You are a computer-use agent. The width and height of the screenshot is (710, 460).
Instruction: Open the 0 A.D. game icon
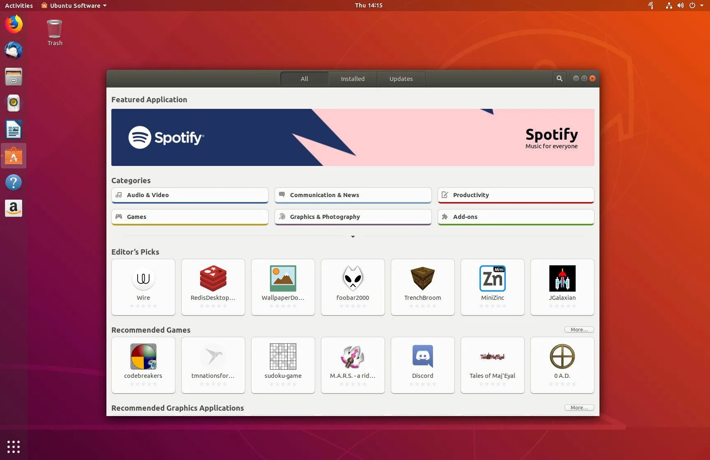click(x=562, y=356)
